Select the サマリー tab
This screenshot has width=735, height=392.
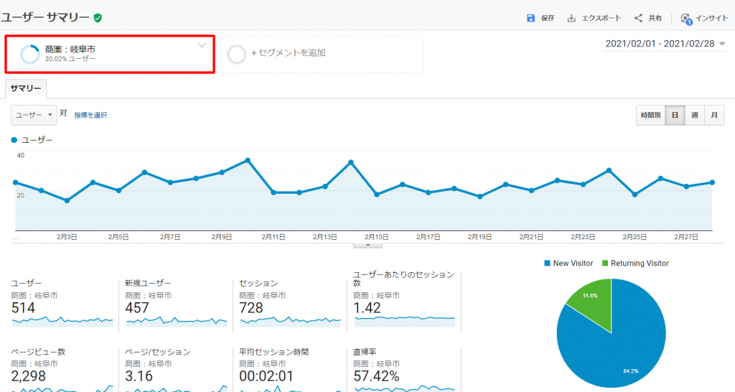pyautogui.click(x=26, y=88)
